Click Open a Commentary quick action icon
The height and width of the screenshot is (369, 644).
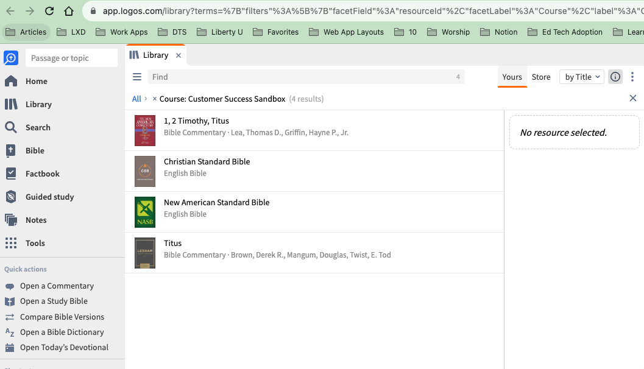pyautogui.click(x=10, y=286)
